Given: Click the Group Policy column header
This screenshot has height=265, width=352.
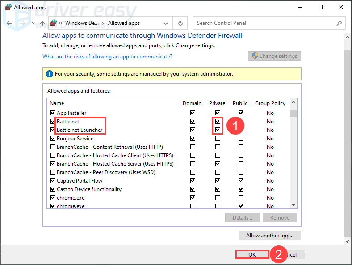Looking at the screenshot, I should [270, 103].
